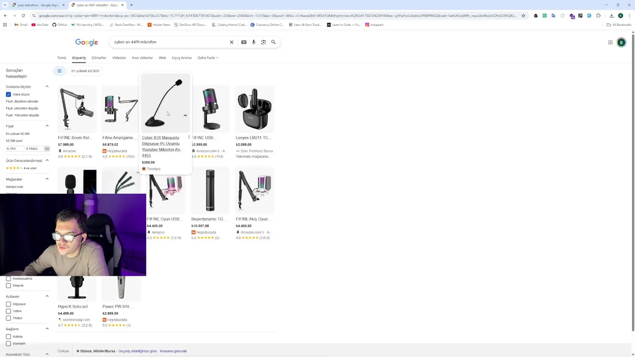Click the minimum price input field

pyautogui.click(x=15, y=149)
